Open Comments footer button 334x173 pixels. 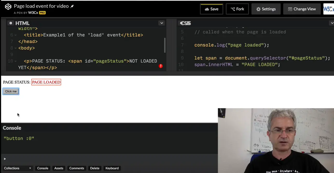tap(77, 168)
